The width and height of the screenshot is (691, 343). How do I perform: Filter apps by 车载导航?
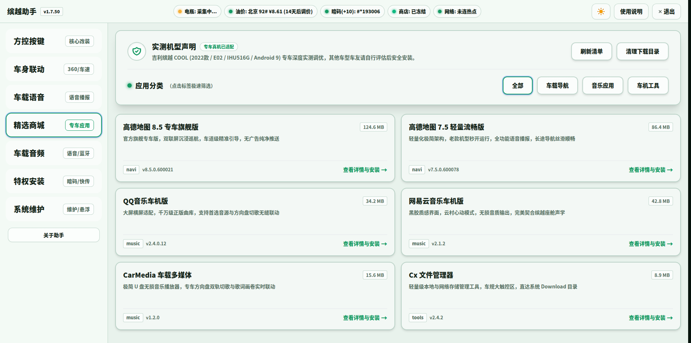[x=557, y=85]
